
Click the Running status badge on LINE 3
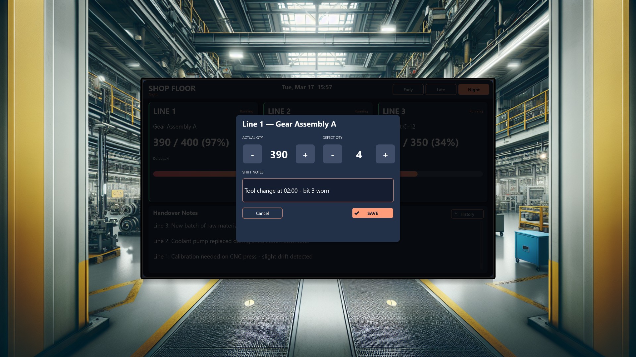(x=476, y=111)
